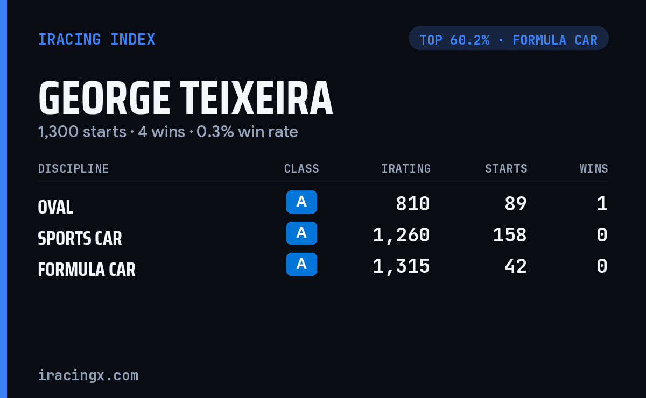
Task: Sort by the WINS column header
Action: pos(594,168)
